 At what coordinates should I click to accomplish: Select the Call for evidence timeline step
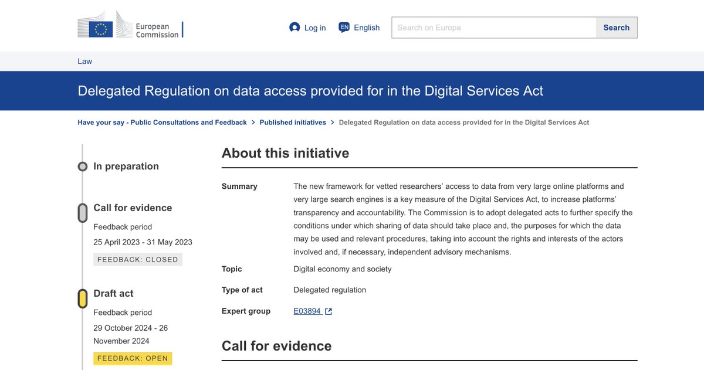(x=83, y=213)
